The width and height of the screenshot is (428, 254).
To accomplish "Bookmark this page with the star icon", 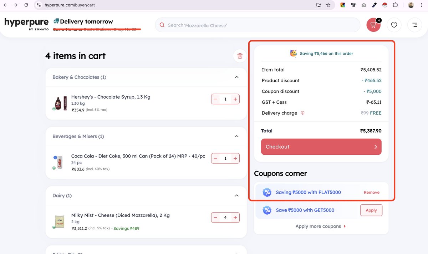I will pos(328,5).
